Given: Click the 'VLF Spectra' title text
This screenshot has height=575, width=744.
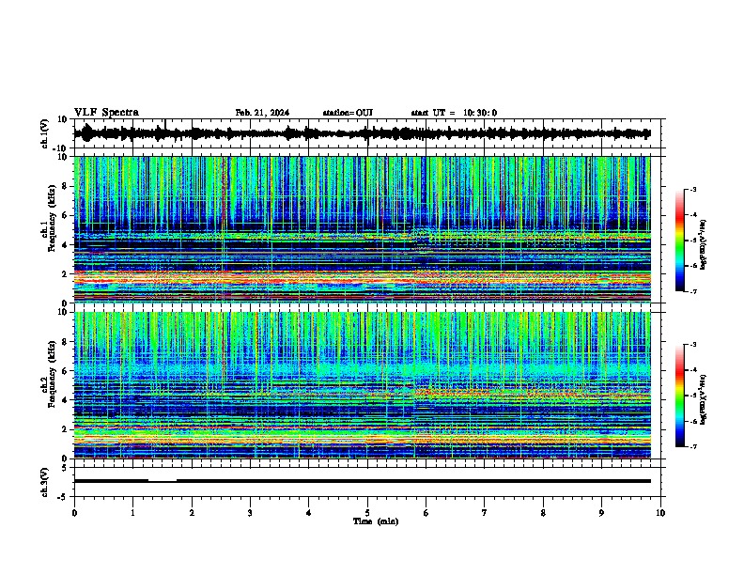Looking at the screenshot, I should click(106, 113).
